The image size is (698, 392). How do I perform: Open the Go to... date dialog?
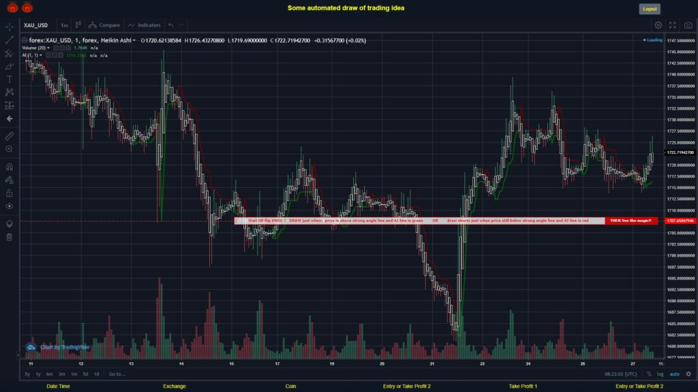pos(117,374)
